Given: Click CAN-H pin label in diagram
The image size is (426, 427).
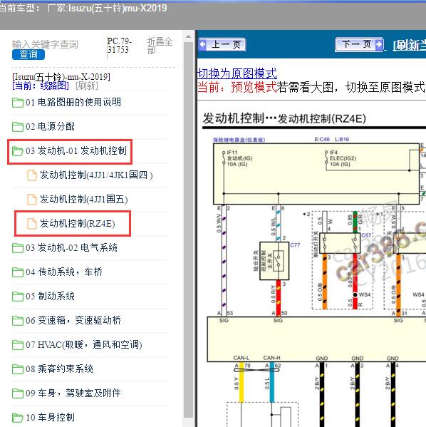Looking at the screenshot, I should pos(271,358).
